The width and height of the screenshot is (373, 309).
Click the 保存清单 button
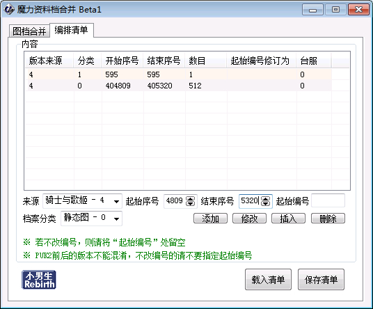321,280
